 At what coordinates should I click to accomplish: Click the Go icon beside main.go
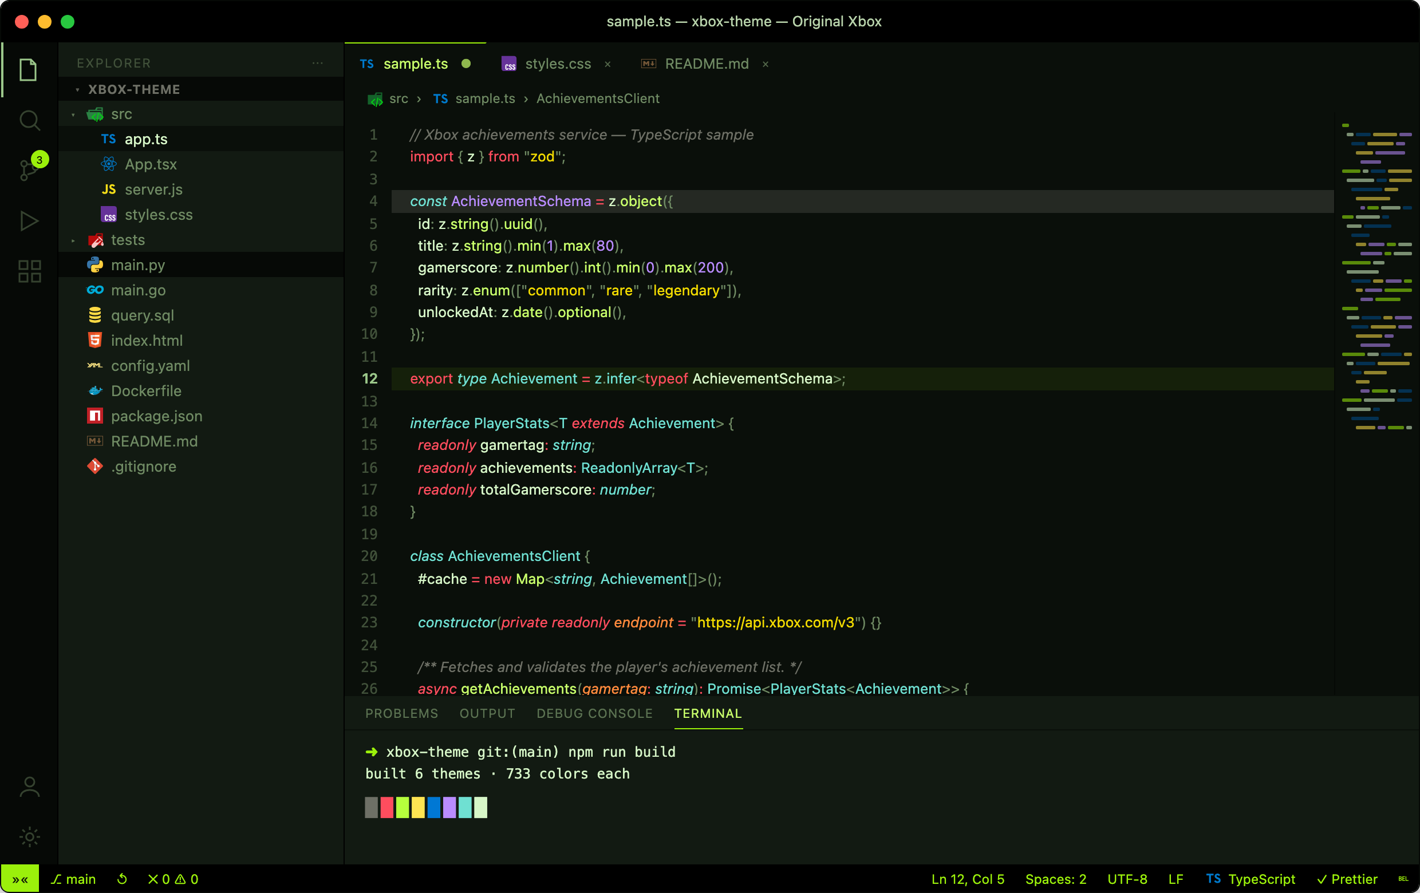tap(94, 290)
